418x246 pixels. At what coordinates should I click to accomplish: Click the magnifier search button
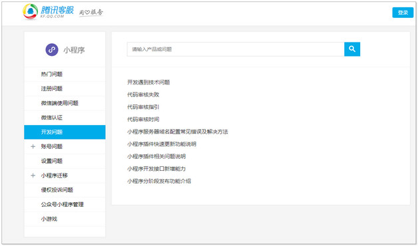pyautogui.click(x=352, y=49)
